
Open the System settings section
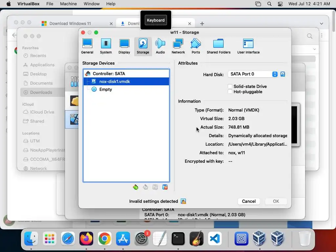(106, 46)
